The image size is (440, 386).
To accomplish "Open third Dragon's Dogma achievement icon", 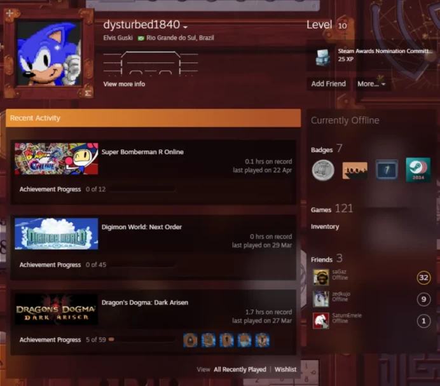I will coord(226,340).
